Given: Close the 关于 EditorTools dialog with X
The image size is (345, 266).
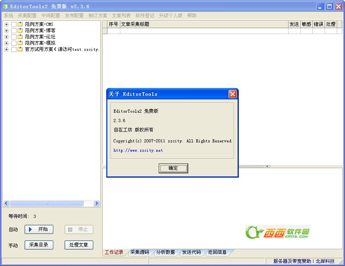Looking at the screenshot, I should 232,94.
